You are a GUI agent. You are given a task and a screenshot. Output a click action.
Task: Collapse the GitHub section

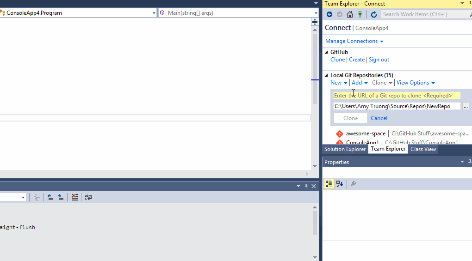click(326, 52)
